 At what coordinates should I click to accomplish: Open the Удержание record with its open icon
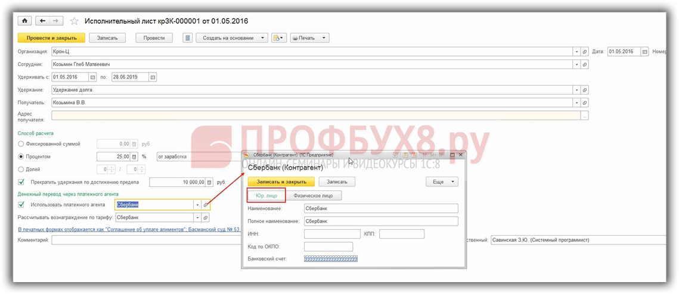pyautogui.click(x=585, y=90)
